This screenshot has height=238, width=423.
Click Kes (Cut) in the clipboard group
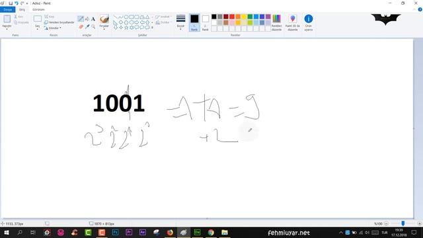[19, 17]
